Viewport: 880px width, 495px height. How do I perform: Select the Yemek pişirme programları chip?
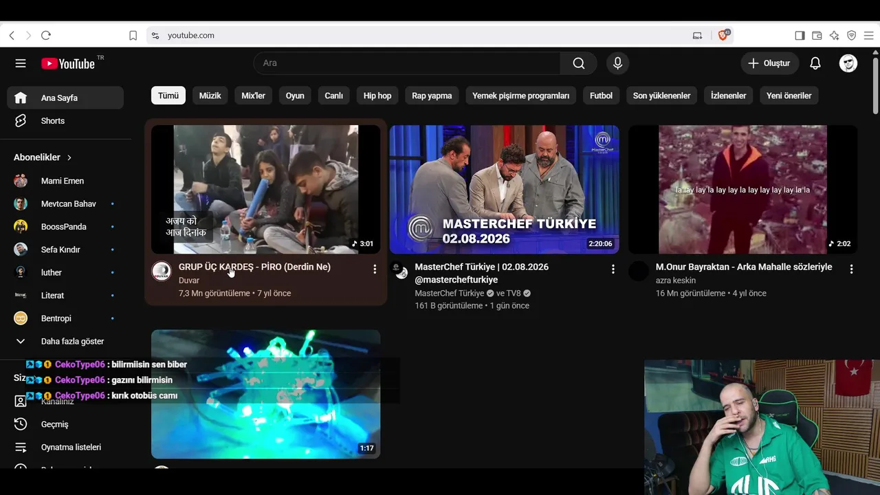point(520,96)
